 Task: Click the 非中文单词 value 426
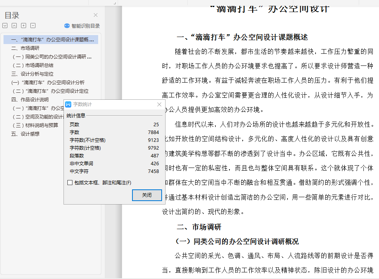[155, 163]
